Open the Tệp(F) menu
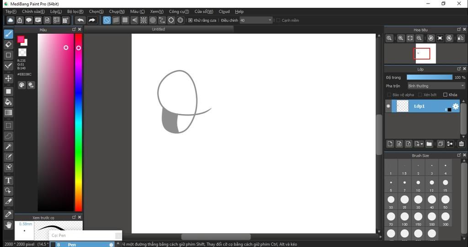Screen dimensions: 468x247 (x=11, y=11)
